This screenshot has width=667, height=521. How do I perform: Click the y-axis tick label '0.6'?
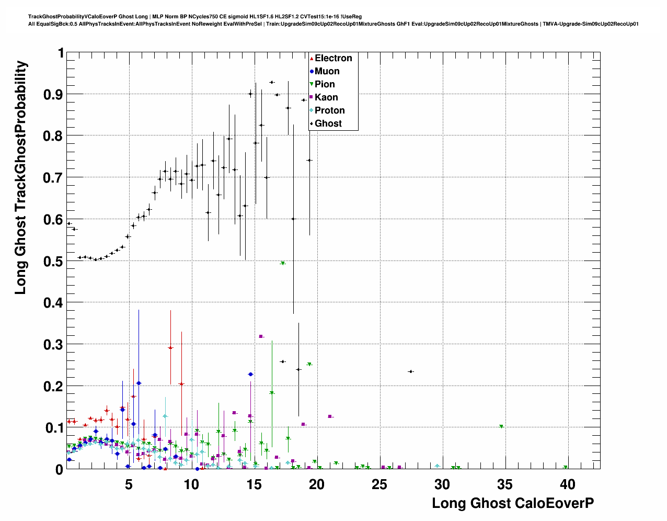coord(53,220)
